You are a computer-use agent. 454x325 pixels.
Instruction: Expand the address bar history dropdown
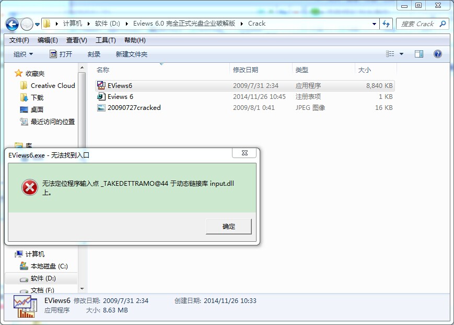click(x=374, y=24)
